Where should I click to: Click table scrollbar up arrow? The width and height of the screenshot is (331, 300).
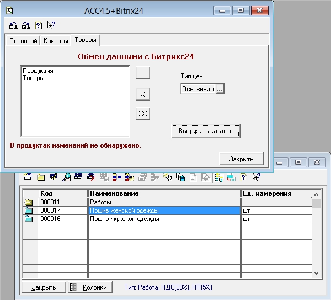[x=316, y=194]
